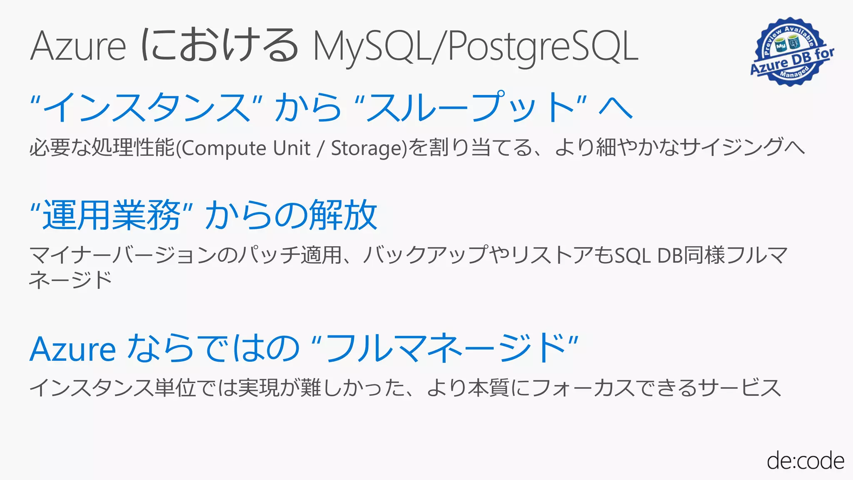Click the line starting with インスタンス単位では実現が難しかった

[x=405, y=388]
